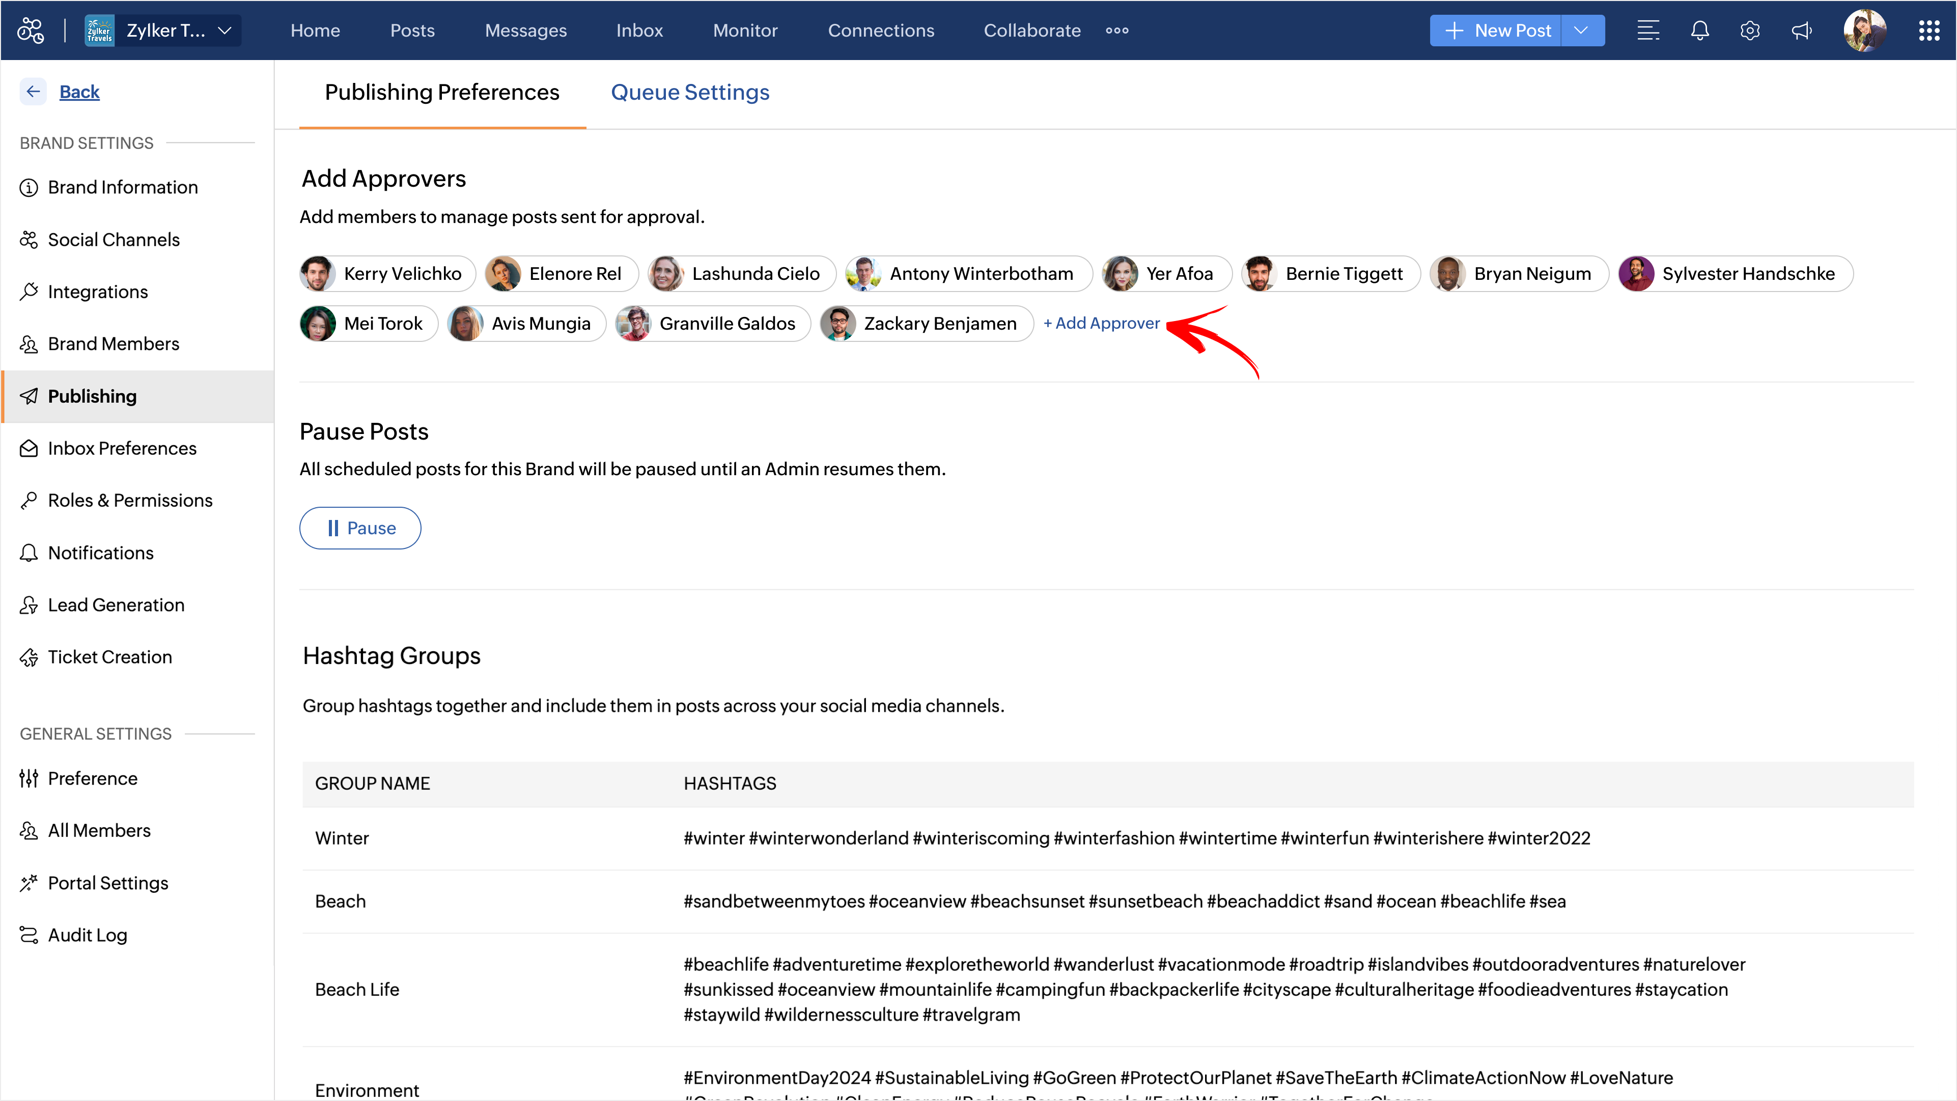Open the user profile avatar in top bar
The image size is (1957, 1101).
tap(1863, 31)
